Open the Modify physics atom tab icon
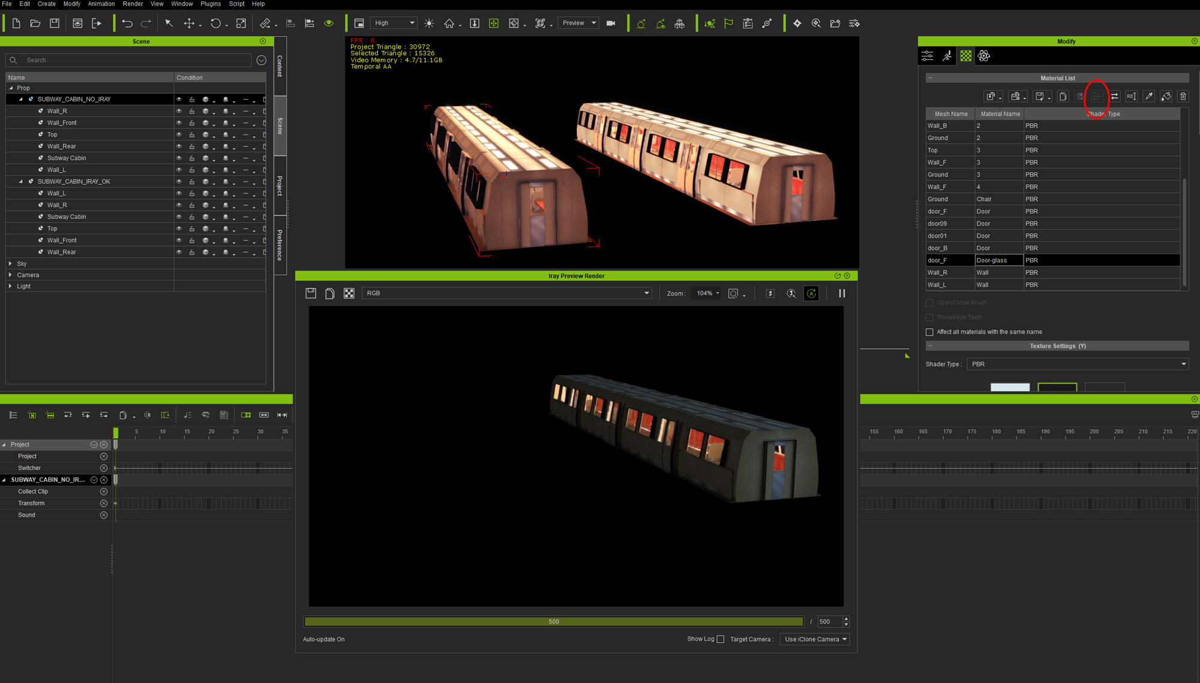Image resolution: width=1200 pixels, height=683 pixels. [x=984, y=56]
